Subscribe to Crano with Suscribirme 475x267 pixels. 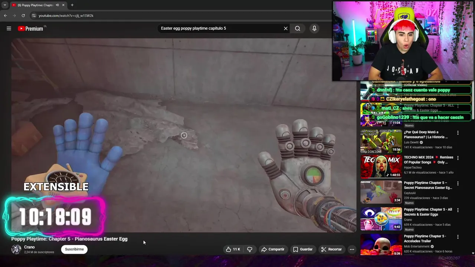coord(74,250)
